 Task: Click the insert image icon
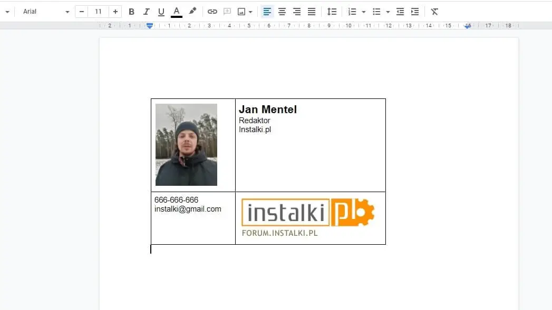pos(241,12)
